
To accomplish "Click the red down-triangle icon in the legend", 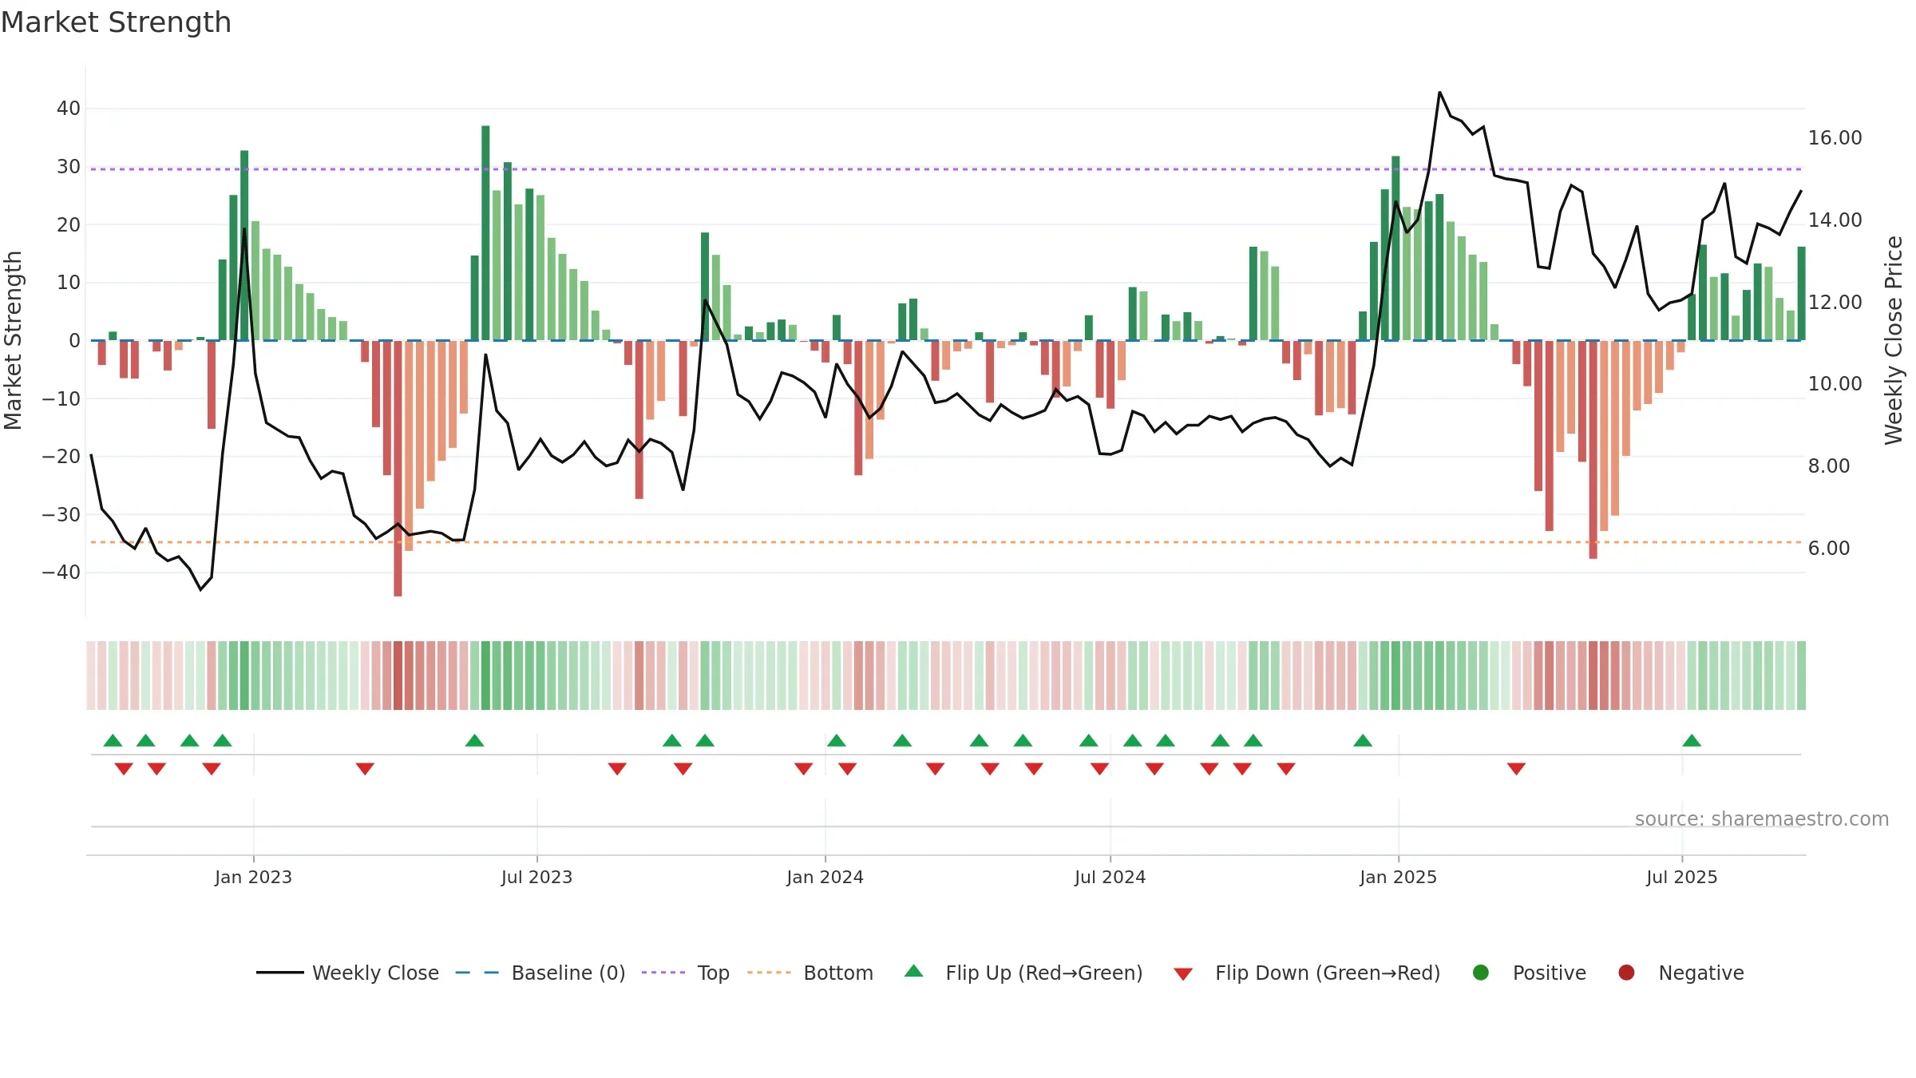I will click(1184, 974).
